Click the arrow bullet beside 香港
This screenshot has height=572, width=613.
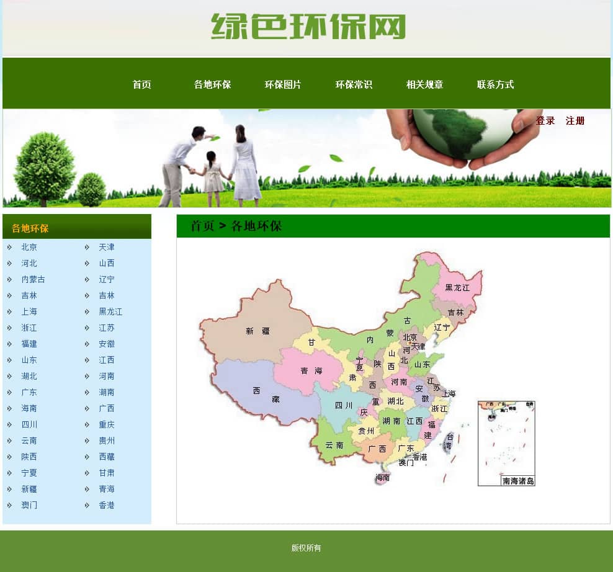87,505
